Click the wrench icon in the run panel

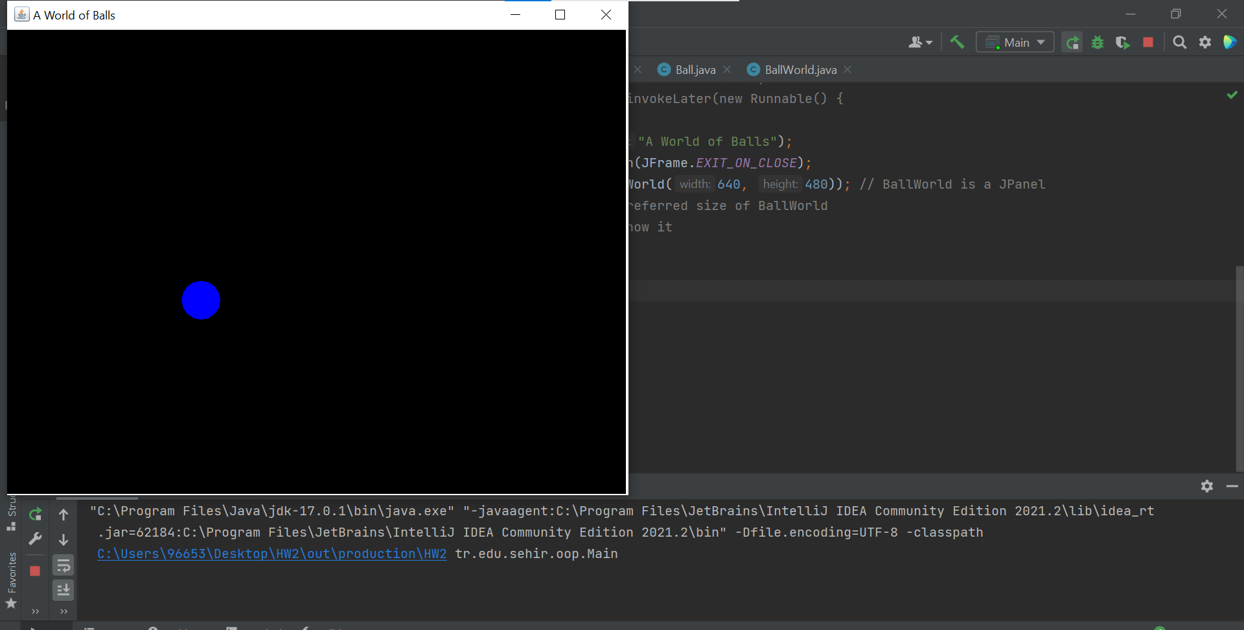pos(35,539)
